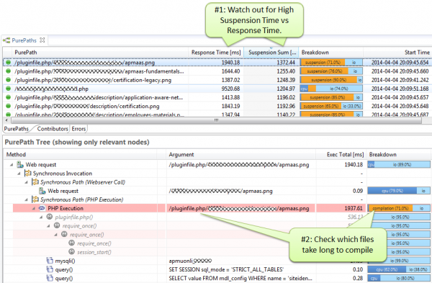Click nested Web request icon under Webserver Call
Screen dimensions: 432x283
pos(42,191)
